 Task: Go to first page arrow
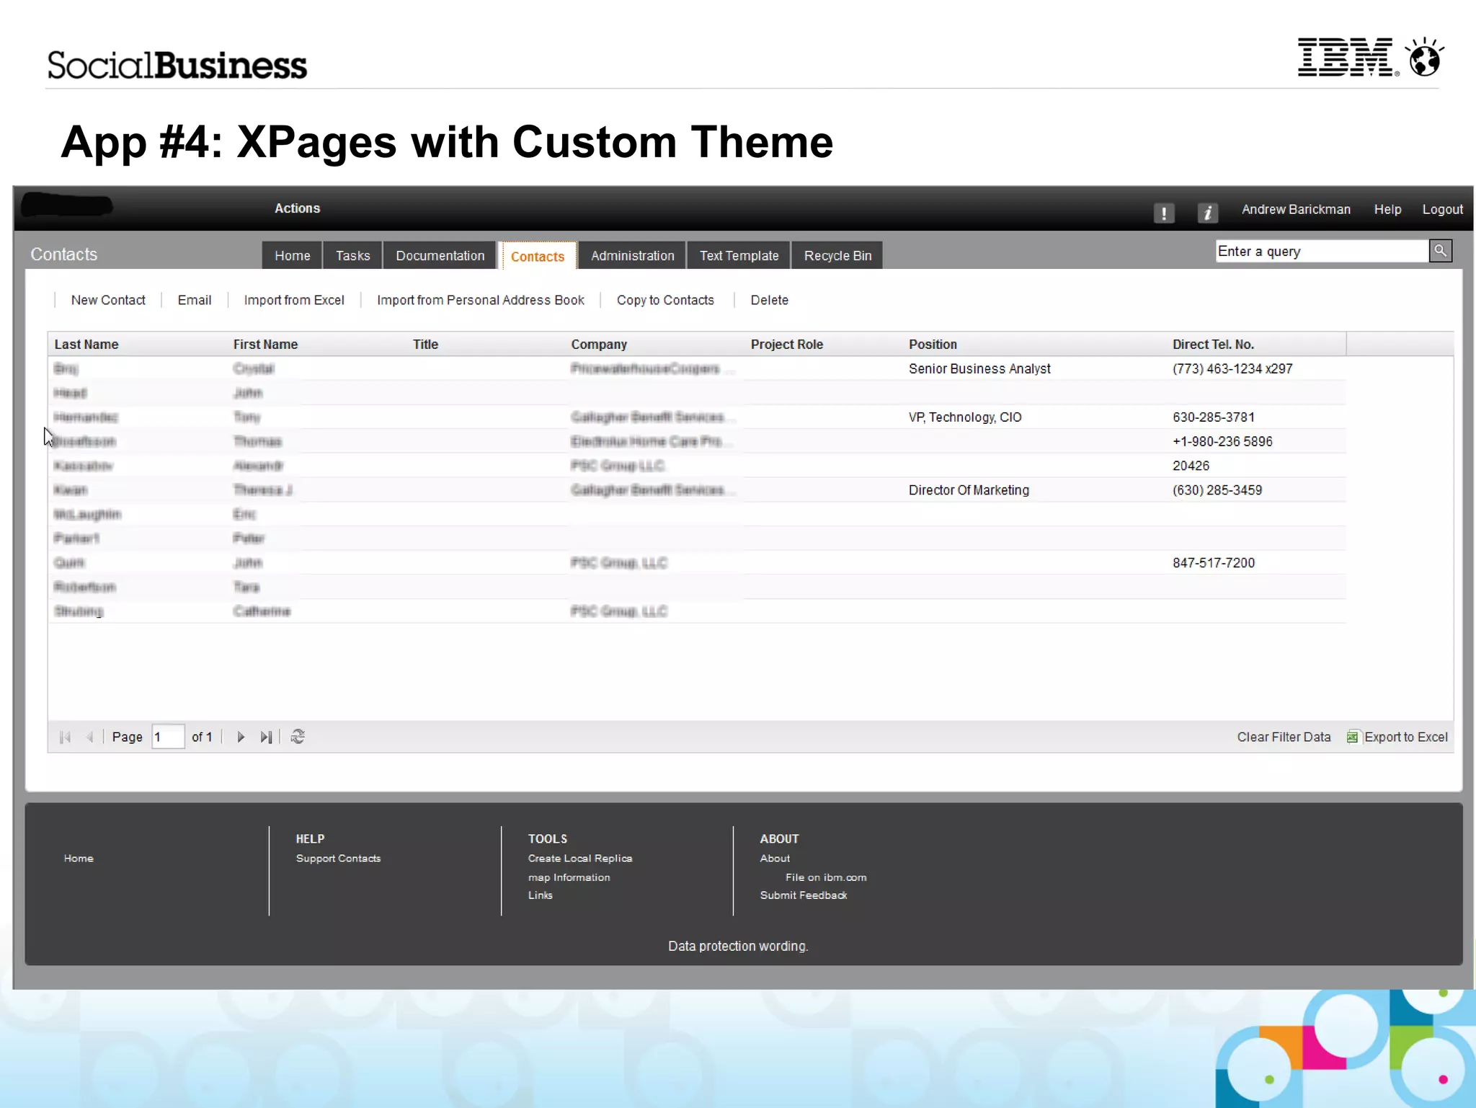(x=65, y=737)
